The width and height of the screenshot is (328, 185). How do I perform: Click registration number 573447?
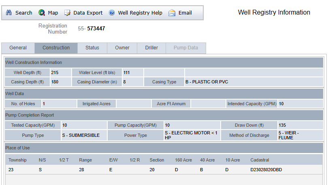tap(96, 28)
